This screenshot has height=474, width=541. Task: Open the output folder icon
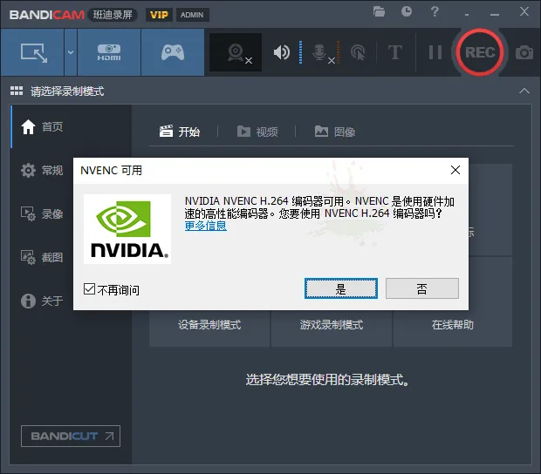pos(379,12)
